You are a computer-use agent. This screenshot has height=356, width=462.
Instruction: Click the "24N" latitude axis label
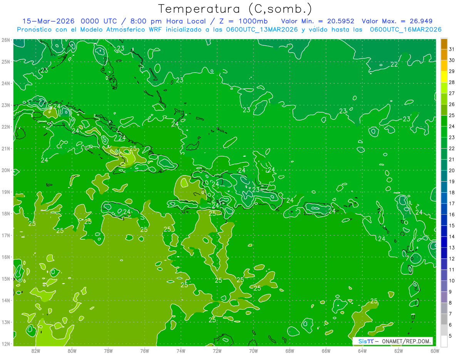(x=5, y=83)
